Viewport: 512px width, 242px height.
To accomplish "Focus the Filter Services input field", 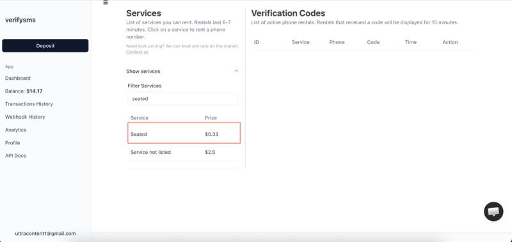I will (x=182, y=99).
